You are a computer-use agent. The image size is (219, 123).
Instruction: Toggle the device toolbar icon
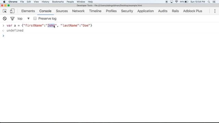point(12,11)
